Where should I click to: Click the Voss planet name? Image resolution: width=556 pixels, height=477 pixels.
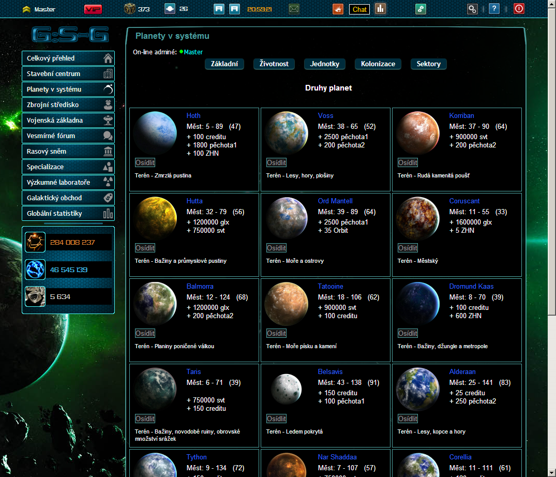[325, 115]
